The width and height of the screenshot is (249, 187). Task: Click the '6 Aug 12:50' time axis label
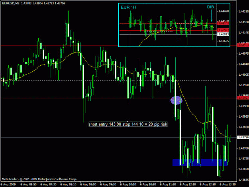[208, 185]
